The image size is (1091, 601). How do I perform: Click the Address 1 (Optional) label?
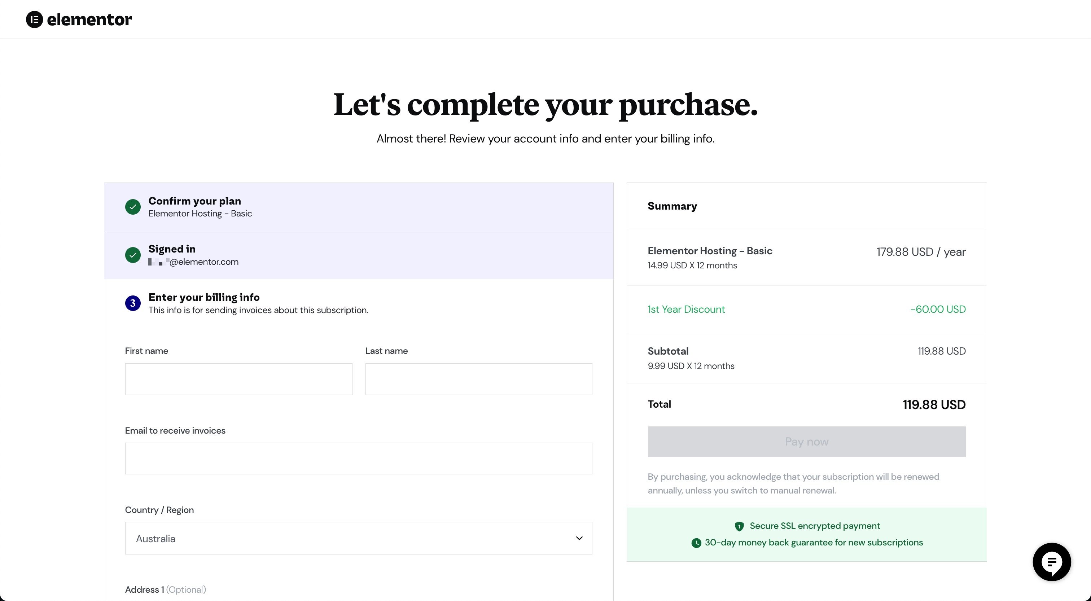point(165,589)
